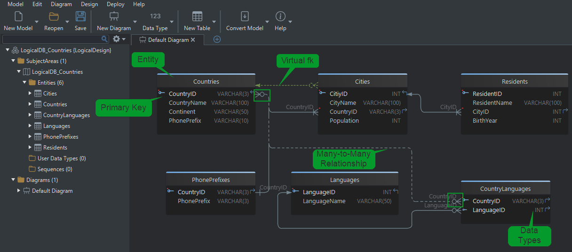This screenshot has width=572, height=252.
Task: Close the Default Diagram tab
Action: [193, 40]
